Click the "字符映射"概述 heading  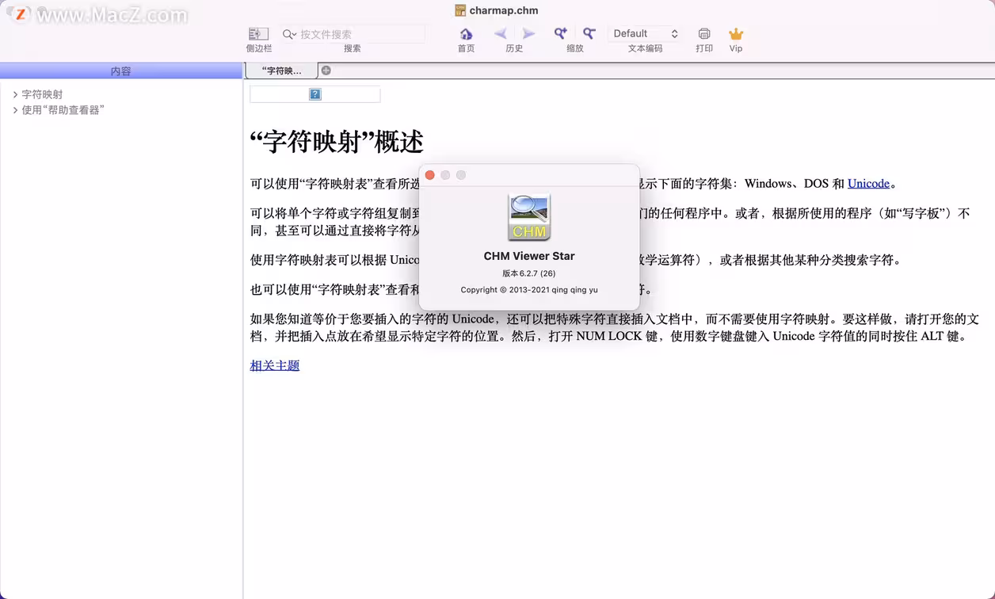coord(337,142)
